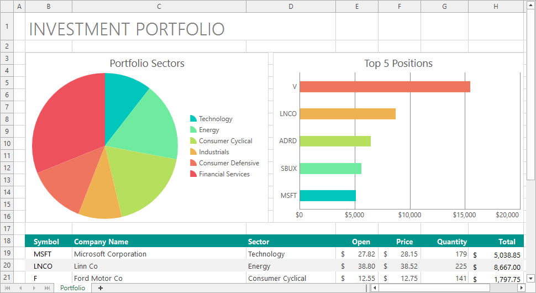Image resolution: width=536 pixels, height=293 pixels.
Task: Click the horizontal scrollbar left arrow
Action: point(375,288)
